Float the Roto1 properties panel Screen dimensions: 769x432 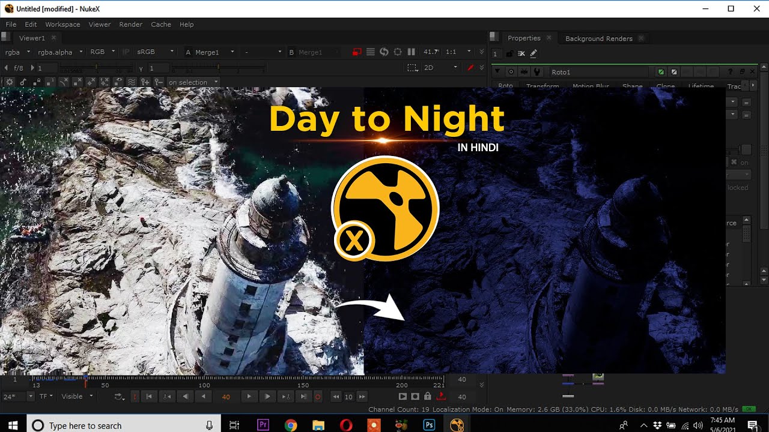742,72
